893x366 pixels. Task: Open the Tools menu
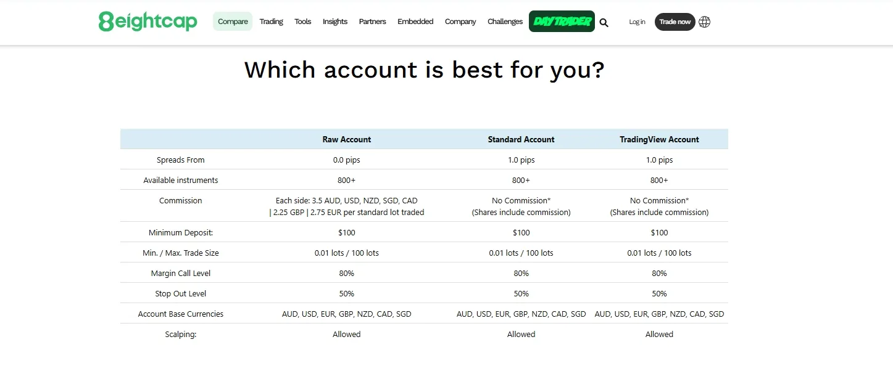tap(302, 22)
